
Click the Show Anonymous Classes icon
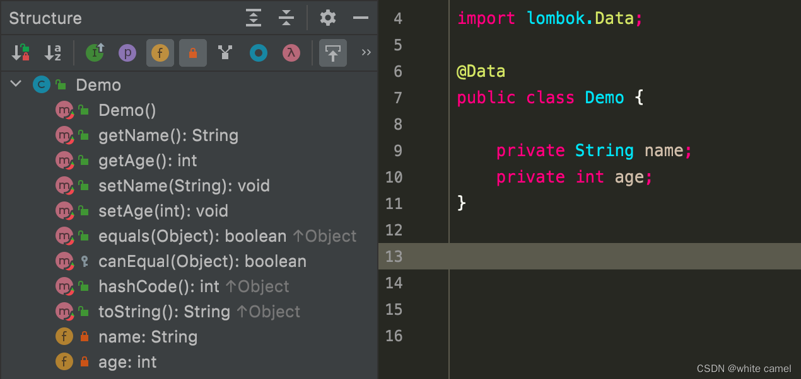point(258,53)
